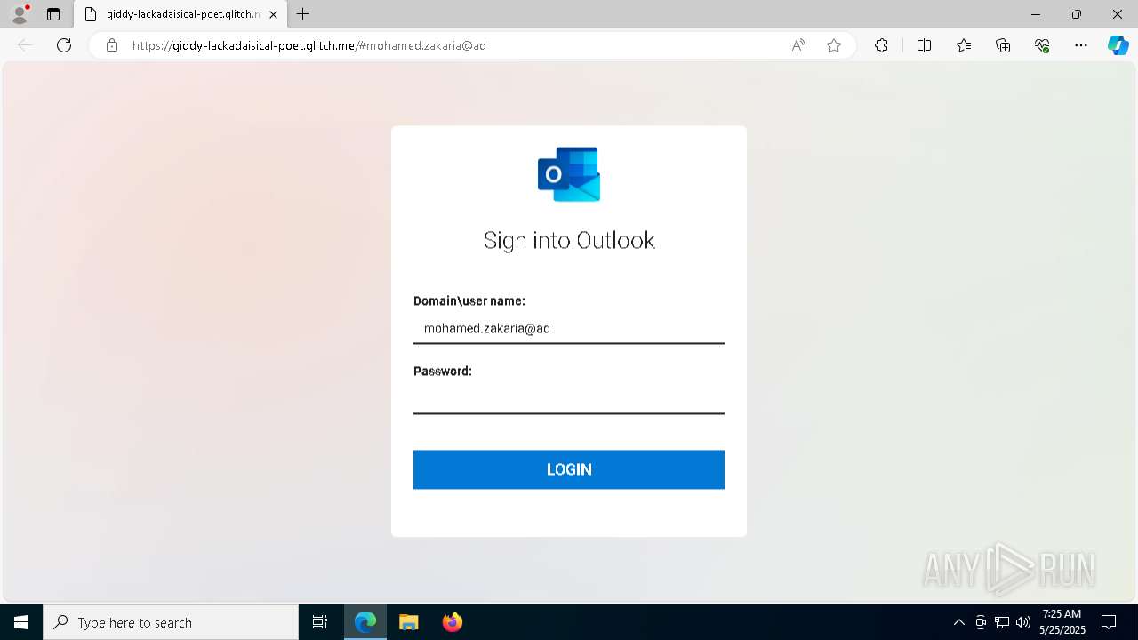This screenshot has height=640, width=1138.
Task: Refresh the current page
Action: click(x=64, y=45)
